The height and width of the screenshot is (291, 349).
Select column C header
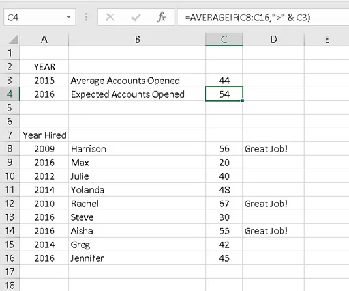coord(224,39)
